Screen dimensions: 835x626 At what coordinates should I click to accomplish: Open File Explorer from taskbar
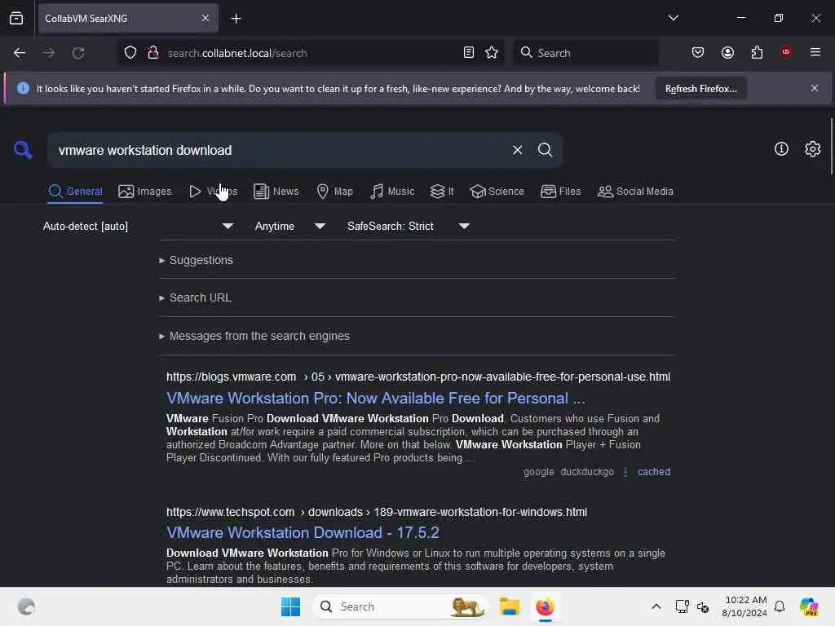point(509,606)
